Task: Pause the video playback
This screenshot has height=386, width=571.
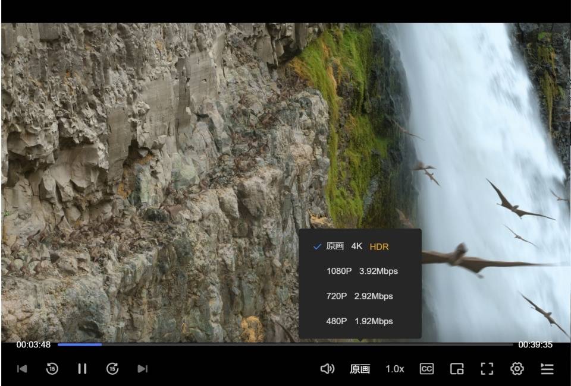Action: [x=82, y=369]
